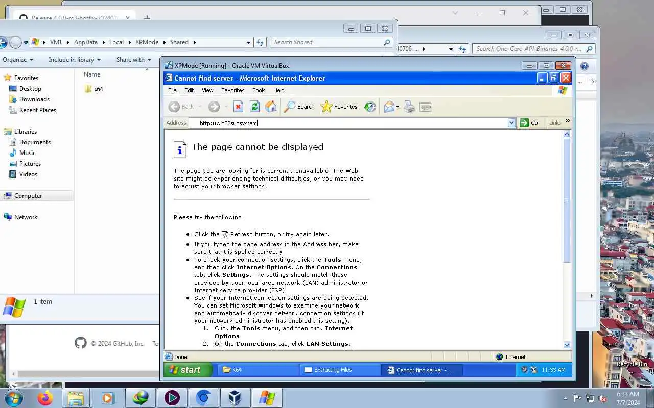Click the Mail envelope icon in IE
The image size is (654, 408).
click(389, 107)
